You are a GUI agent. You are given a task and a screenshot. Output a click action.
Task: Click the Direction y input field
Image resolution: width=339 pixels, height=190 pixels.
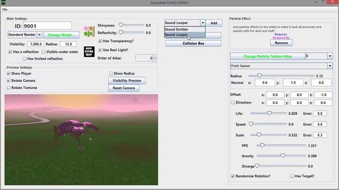coord(299,103)
